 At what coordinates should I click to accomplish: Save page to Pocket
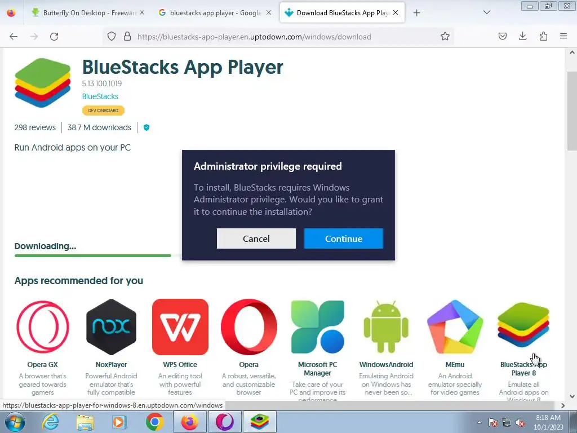[x=502, y=37]
